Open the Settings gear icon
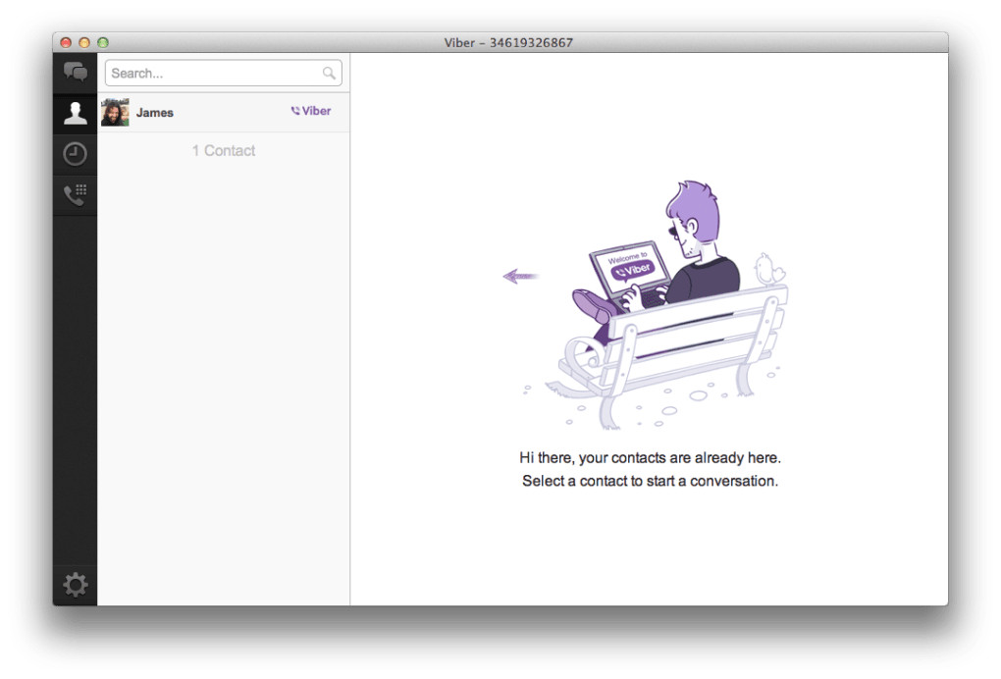This screenshot has height=679, width=1001. [76, 585]
